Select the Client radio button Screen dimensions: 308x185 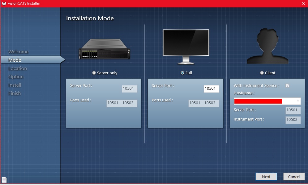point(262,73)
